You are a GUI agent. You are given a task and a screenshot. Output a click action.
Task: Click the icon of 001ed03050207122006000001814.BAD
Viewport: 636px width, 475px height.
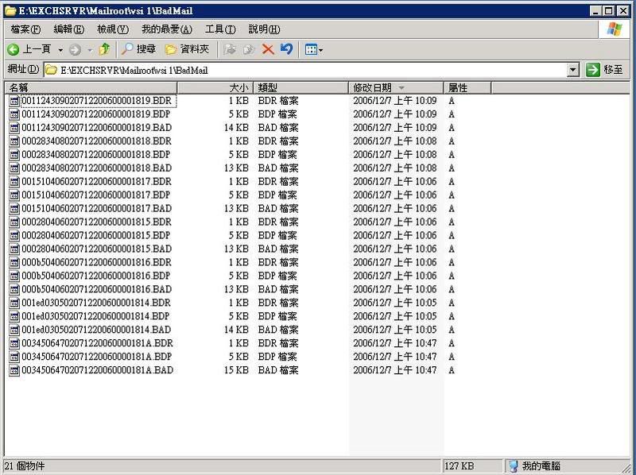pos(14,330)
